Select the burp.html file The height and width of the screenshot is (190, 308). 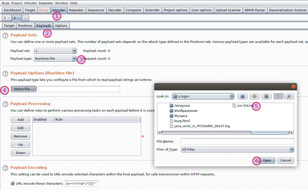click(x=180, y=121)
